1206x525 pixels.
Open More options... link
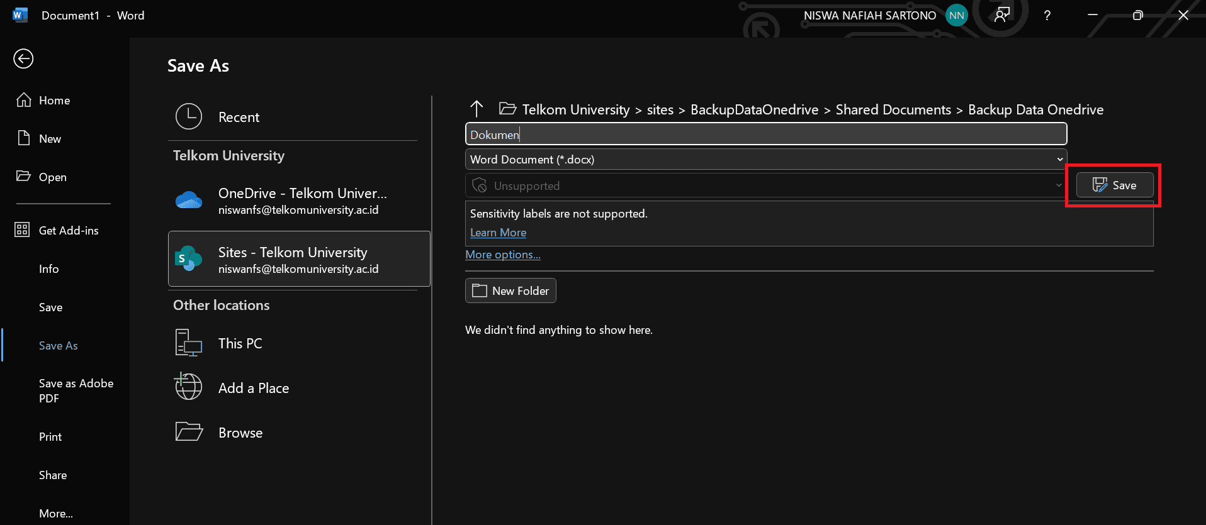pyautogui.click(x=503, y=255)
